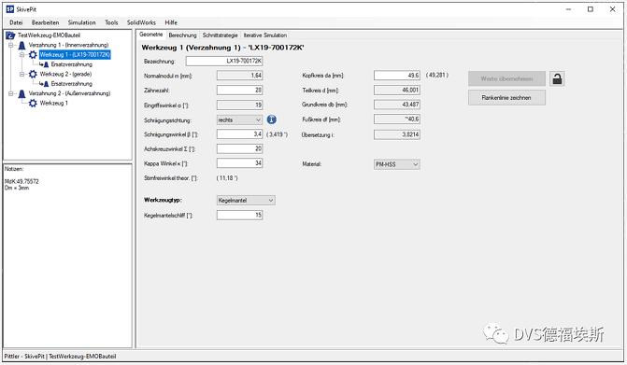The image size is (627, 365).
Task: Open the Schrägungsrichtung dropdown set to rechts
Action: 239,119
